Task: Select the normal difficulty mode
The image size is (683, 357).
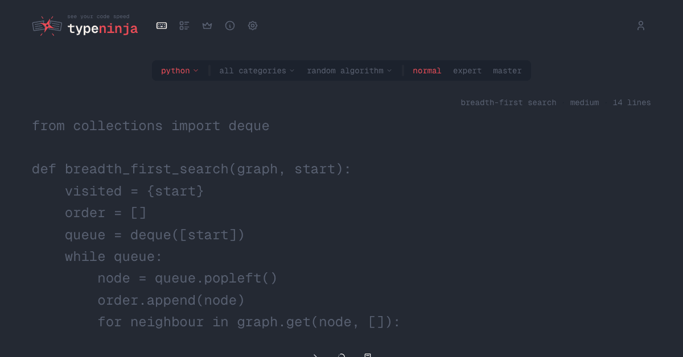Action: 427,70
